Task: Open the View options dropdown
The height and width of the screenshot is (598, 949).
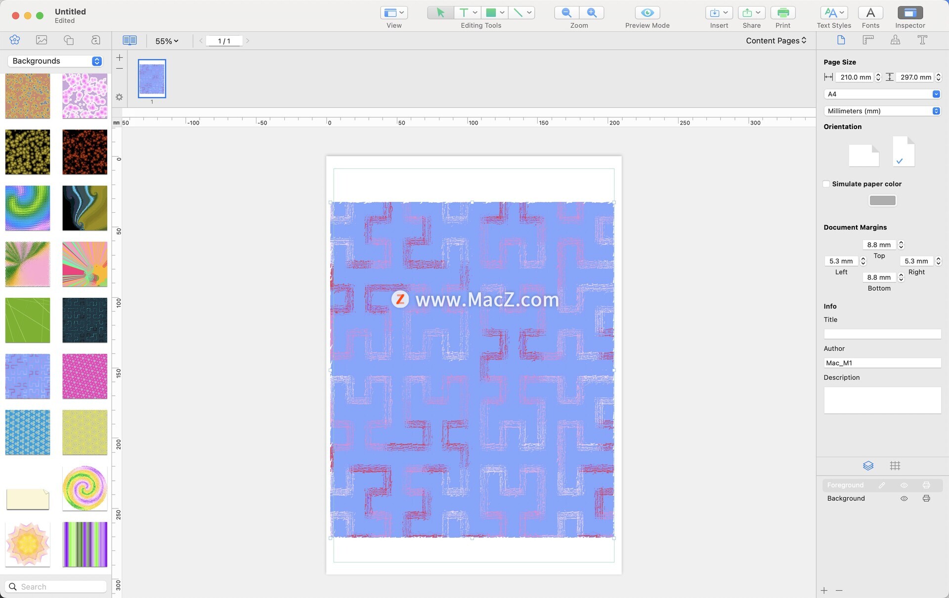Action: [393, 13]
